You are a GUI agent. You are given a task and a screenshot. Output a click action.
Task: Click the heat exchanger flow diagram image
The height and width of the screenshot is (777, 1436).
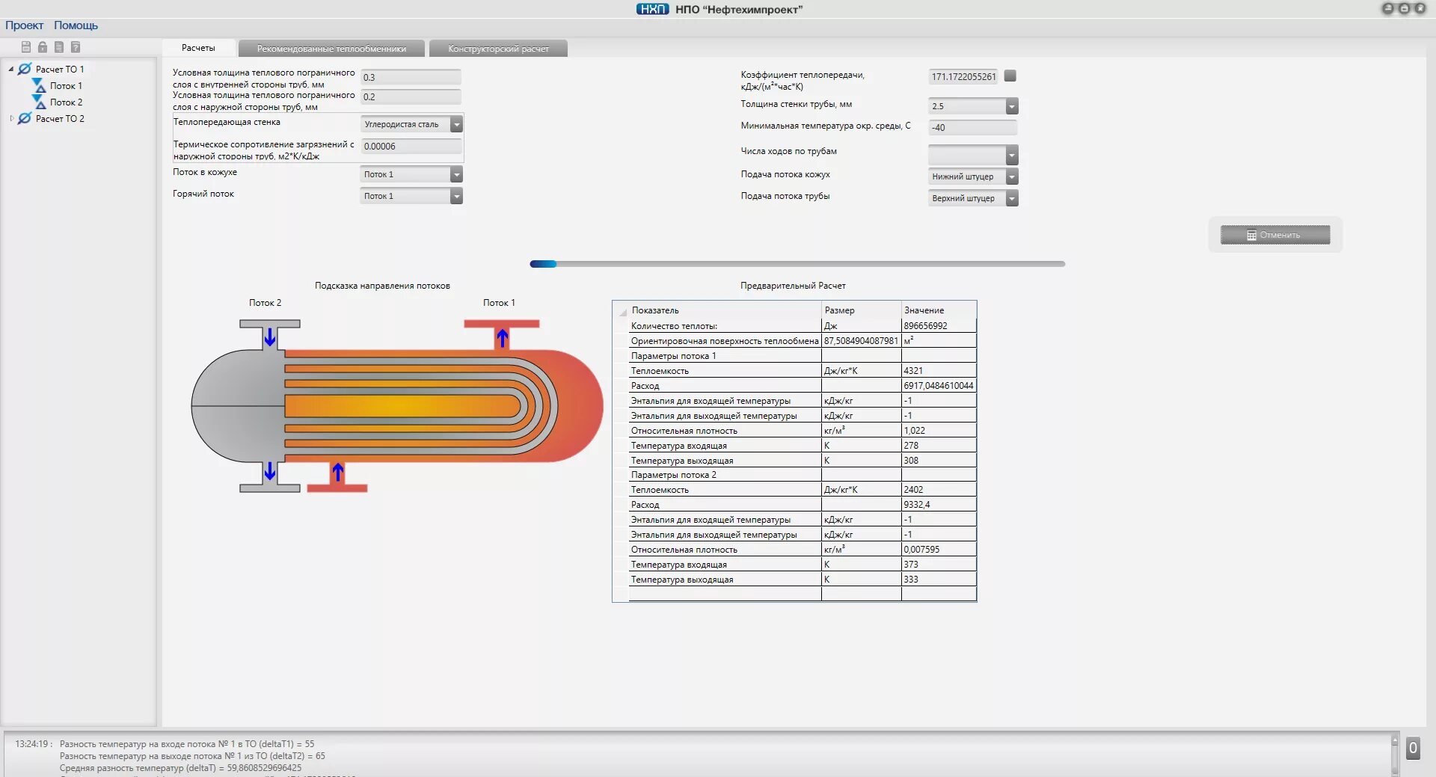tap(397, 406)
